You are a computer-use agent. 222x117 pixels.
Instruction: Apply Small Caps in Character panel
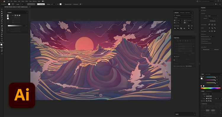178,28
